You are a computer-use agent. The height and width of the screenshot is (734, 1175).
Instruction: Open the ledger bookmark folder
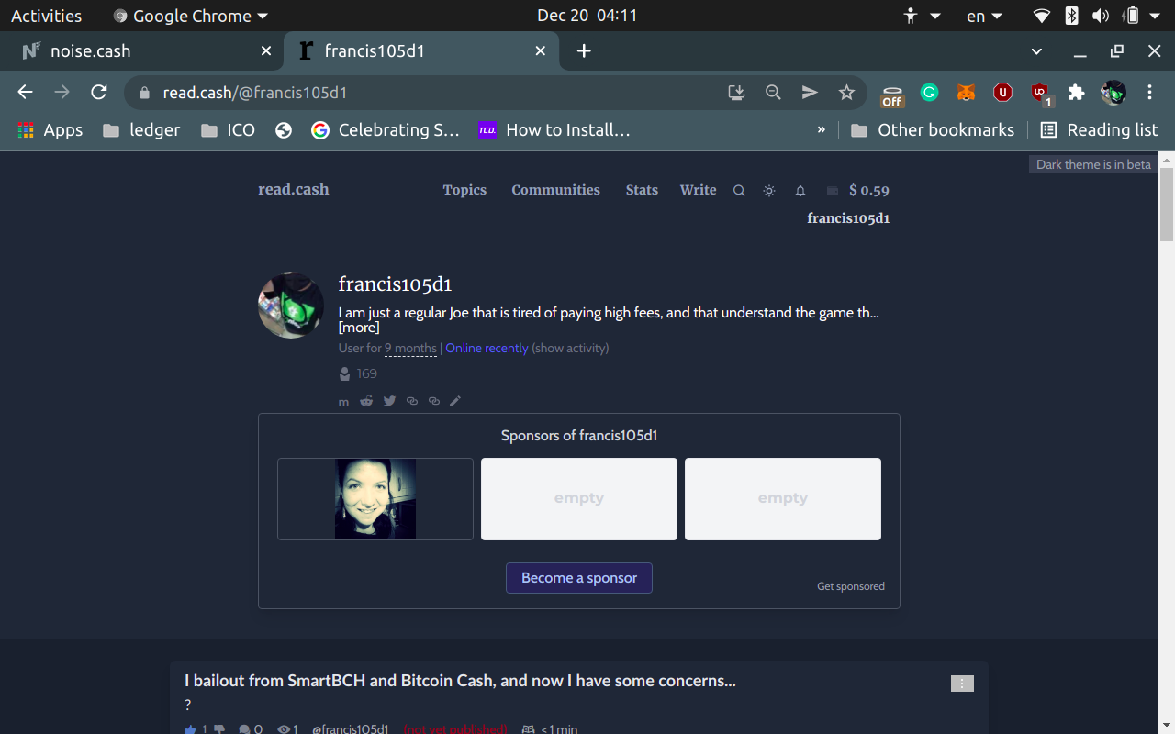pos(141,130)
